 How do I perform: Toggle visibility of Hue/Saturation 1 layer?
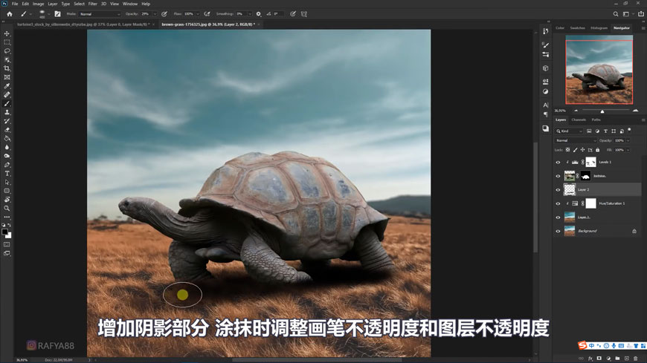(558, 203)
